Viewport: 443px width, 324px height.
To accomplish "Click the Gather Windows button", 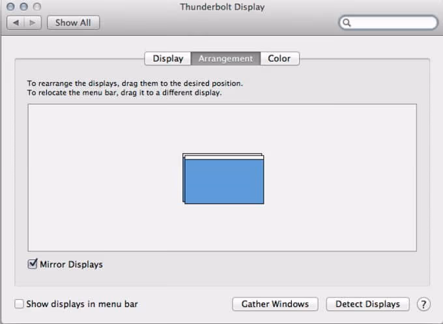I will point(275,304).
